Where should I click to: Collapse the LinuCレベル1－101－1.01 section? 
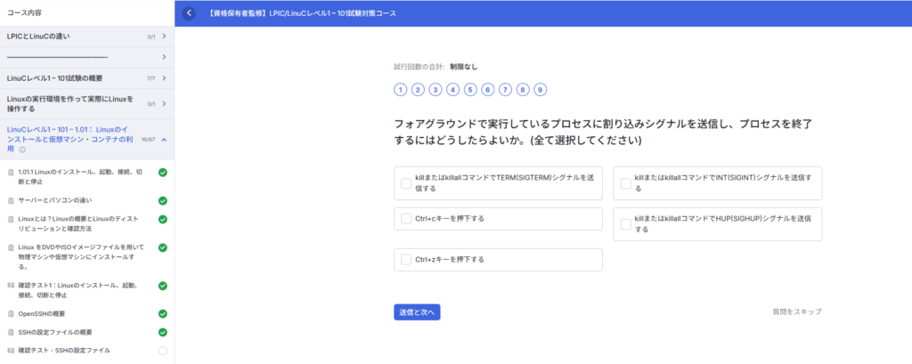165,139
